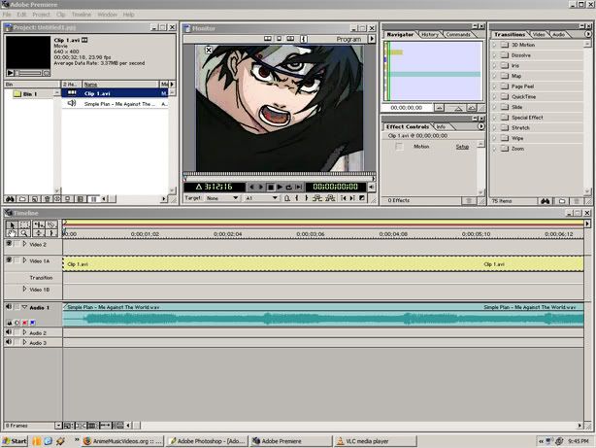Create a new bin in Project window
This screenshot has height=448, width=596.
pos(22,199)
